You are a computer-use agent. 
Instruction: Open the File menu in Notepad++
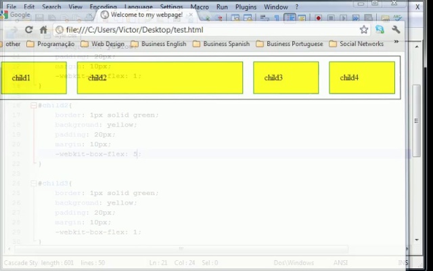12,7
